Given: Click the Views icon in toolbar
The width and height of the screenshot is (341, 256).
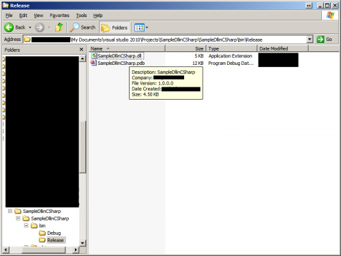Looking at the screenshot, I should 139,27.
